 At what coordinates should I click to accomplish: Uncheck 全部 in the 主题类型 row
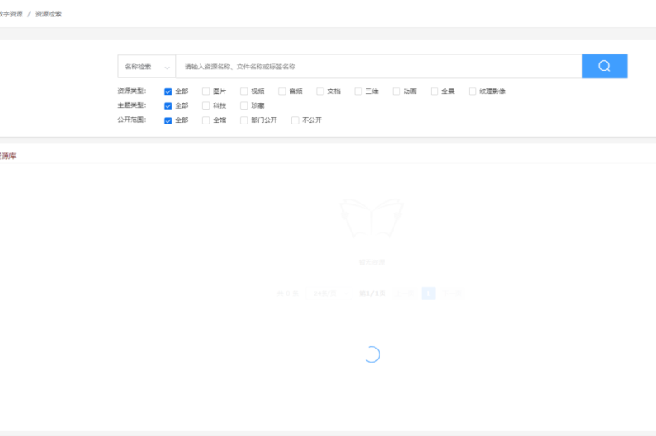click(x=168, y=105)
